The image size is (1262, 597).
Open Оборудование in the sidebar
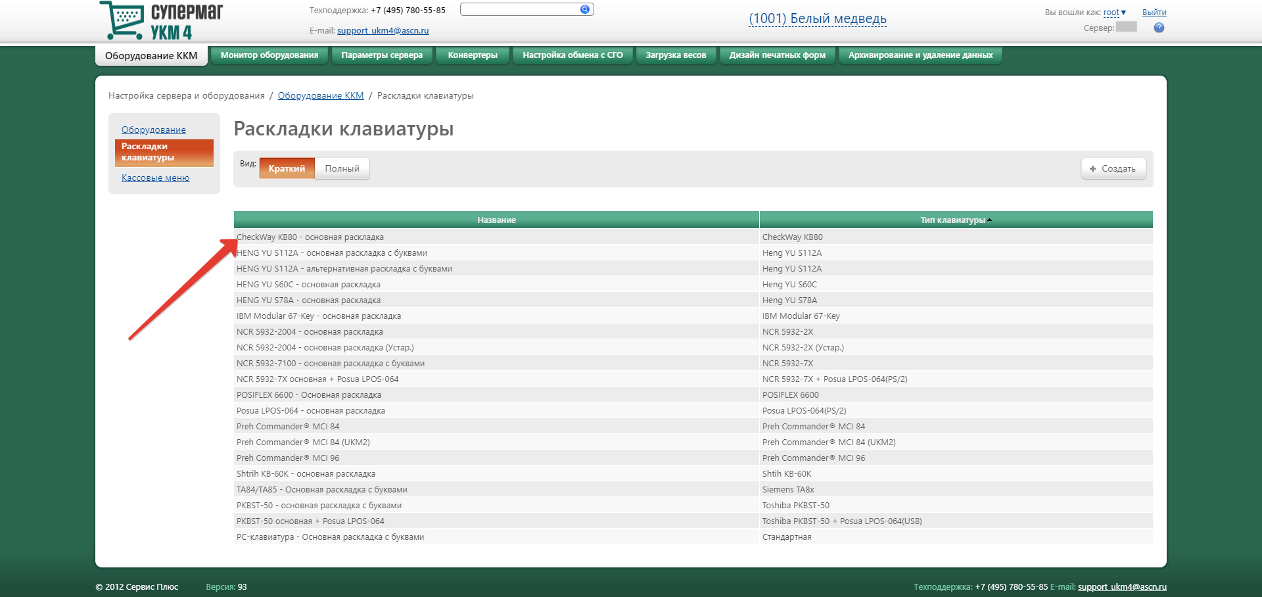click(154, 130)
